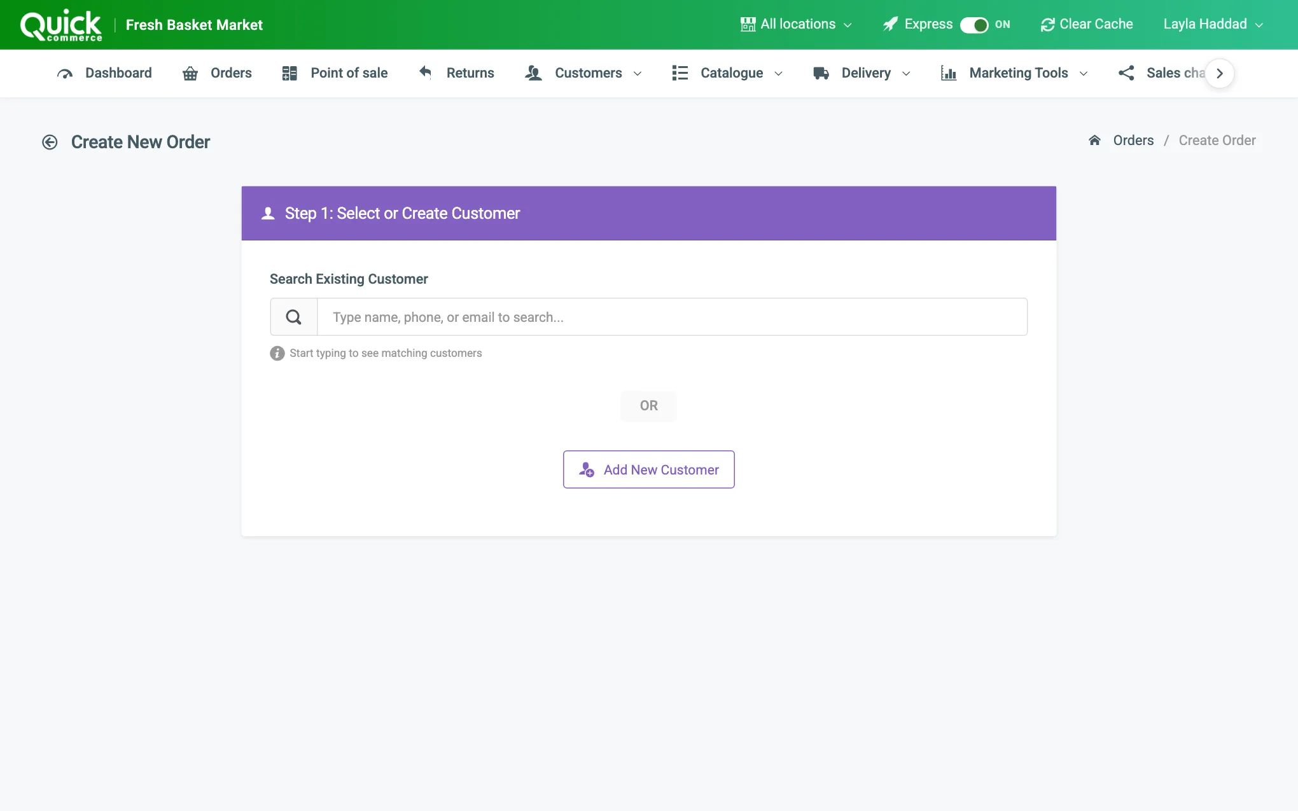The width and height of the screenshot is (1298, 811).
Task: Click the Create Order breadcrumb text
Action: pyautogui.click(x=1217, y=140)
